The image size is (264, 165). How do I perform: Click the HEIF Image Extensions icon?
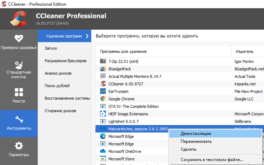(103, 114)
